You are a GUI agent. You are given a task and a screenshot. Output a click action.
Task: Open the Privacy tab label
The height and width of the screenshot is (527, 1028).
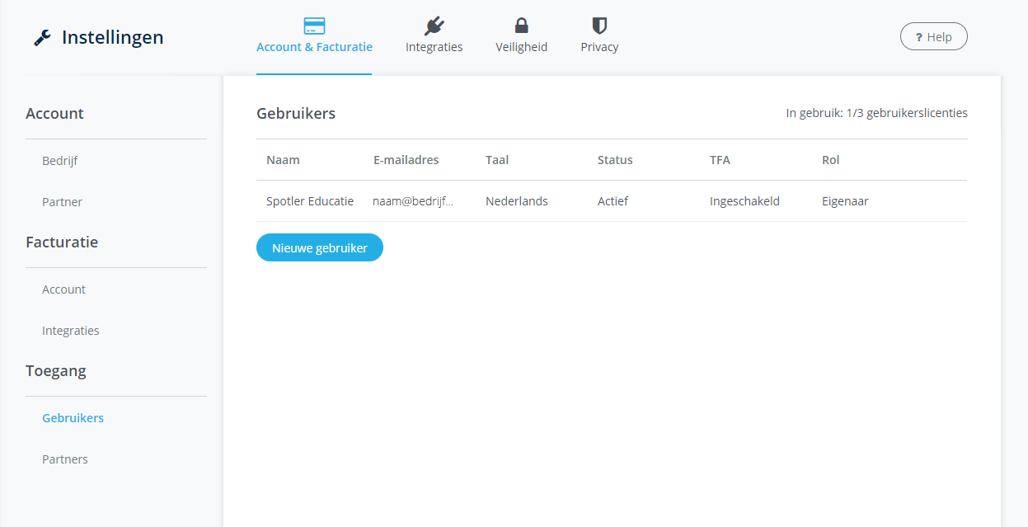pos(599,47)
